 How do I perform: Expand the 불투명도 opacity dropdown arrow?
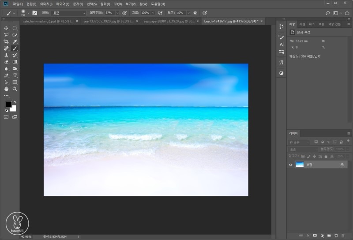[x=117, y=13]
